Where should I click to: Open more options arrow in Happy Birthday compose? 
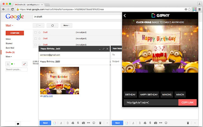point(107,123)
